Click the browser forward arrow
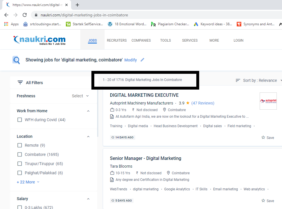This screenshot has height=209, width=282. pos(15,15)
